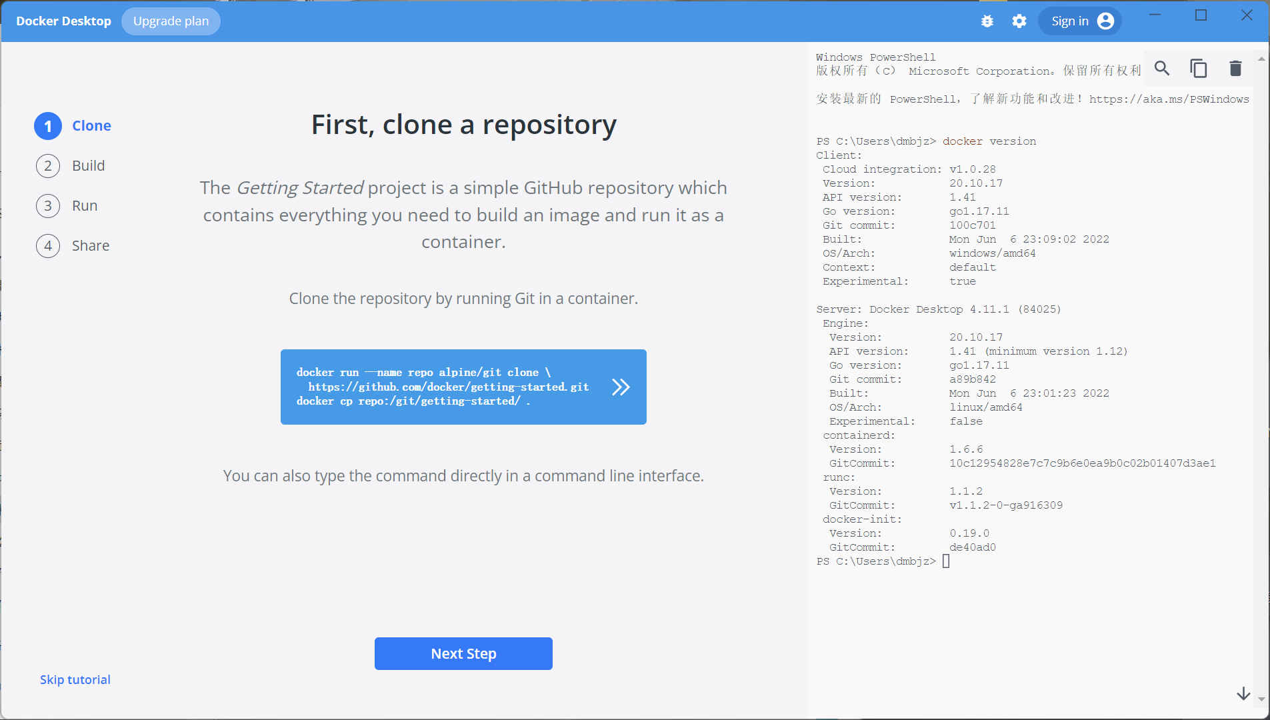This screenshot has width=1270, height=720.
Task: Open the troubleshoot bug icon
Action: (987, 21)
